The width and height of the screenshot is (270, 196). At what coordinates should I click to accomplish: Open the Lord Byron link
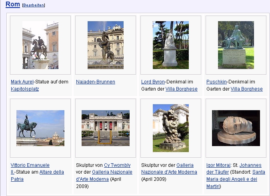point(153,82)
